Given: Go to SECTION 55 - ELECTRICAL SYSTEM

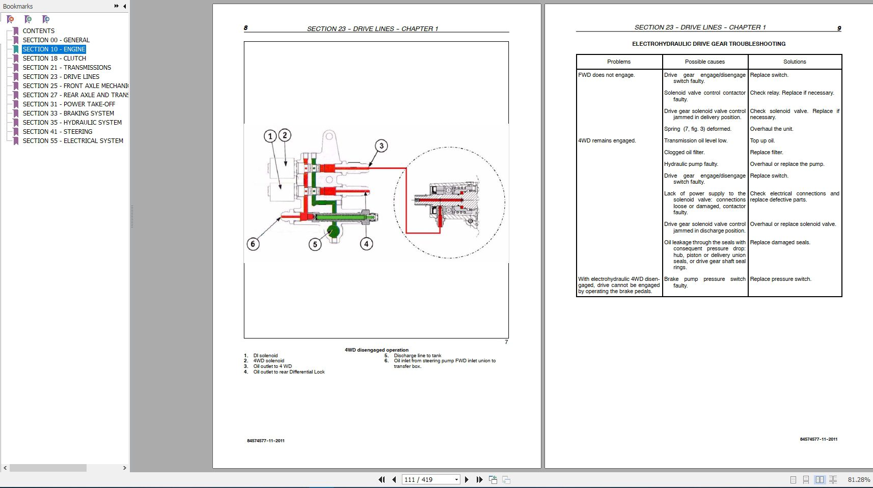Looking at the screenshot, I should point(72,140).
